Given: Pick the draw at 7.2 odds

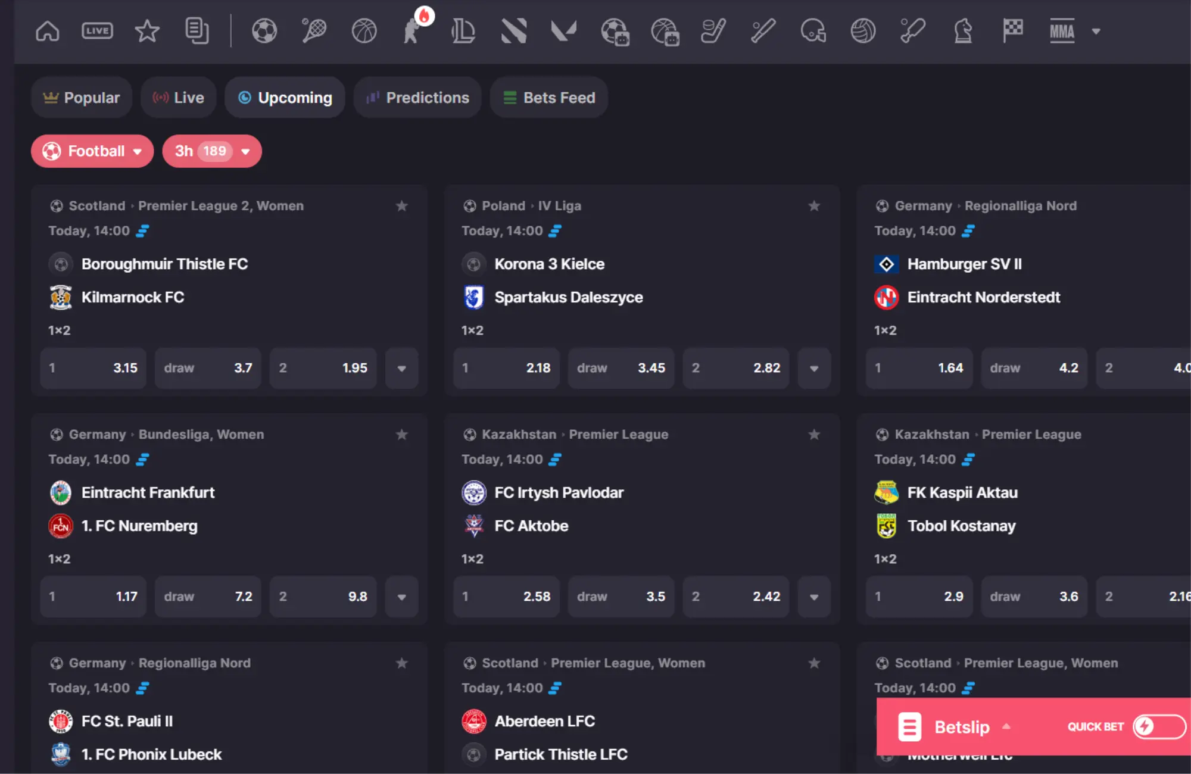Looking at the screenshot, I should coord(208,597).
